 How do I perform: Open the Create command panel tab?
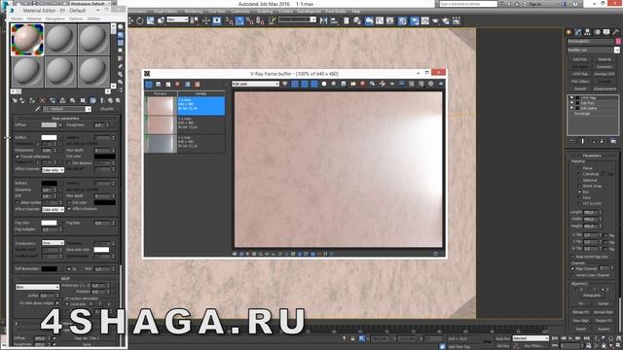point(568,32)
